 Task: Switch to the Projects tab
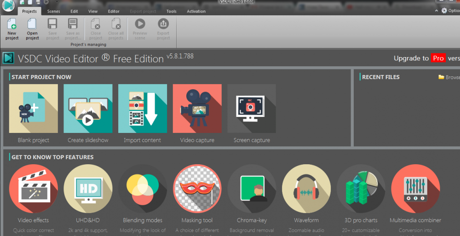(x=29, y=11)
